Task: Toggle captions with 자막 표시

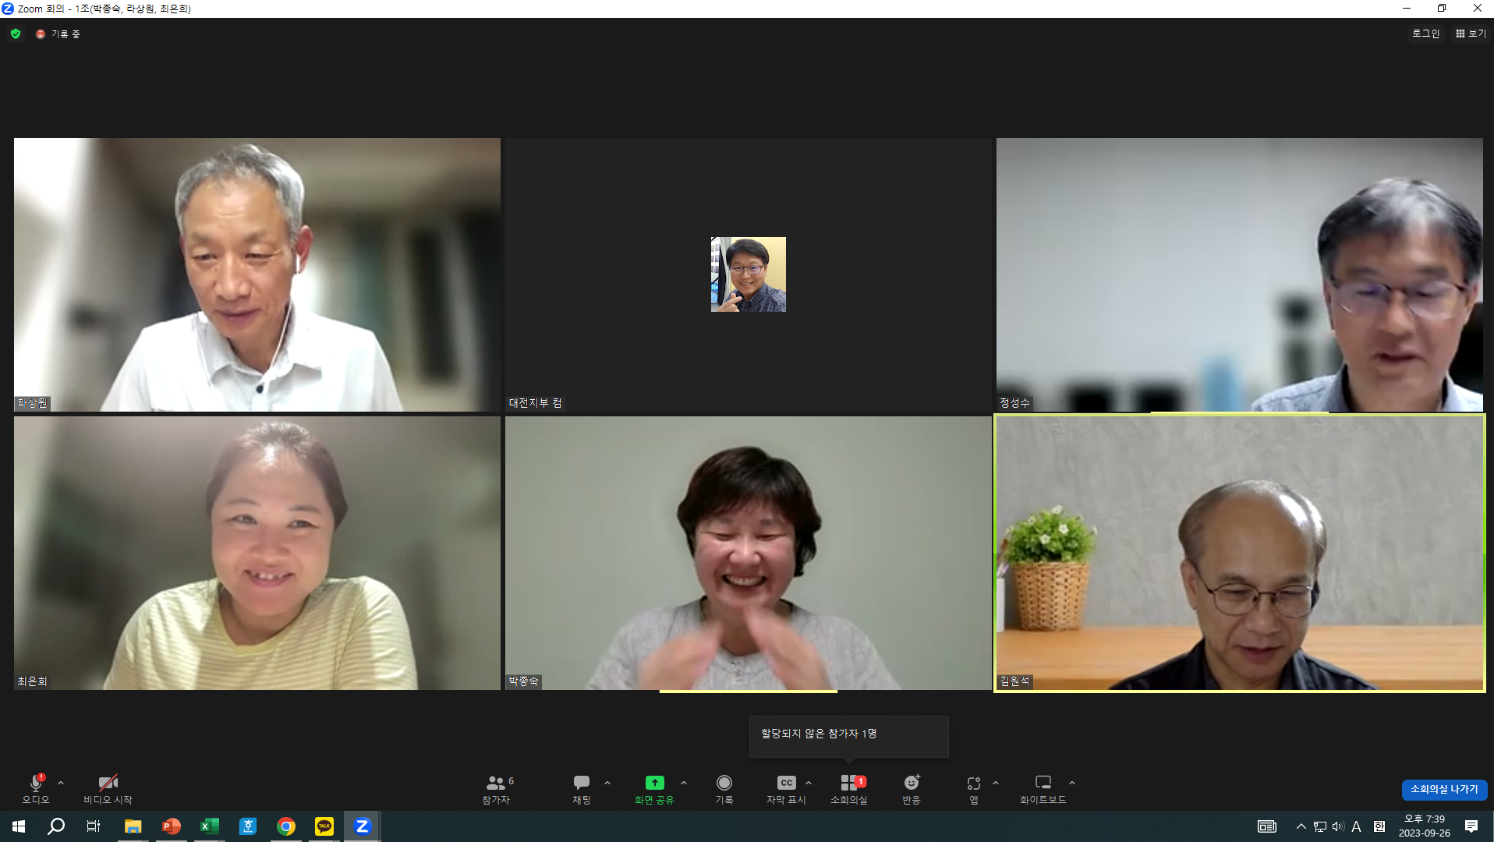Action: coord(786,788)
